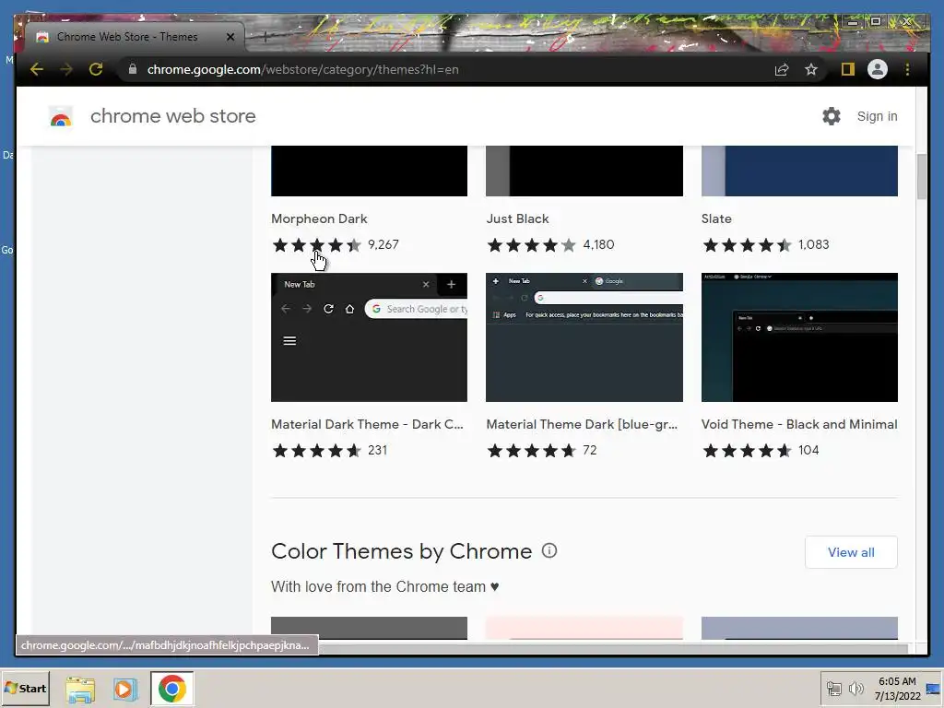Open the volume control in system tray
Image resolution: width=944 pixels, height=708 pixels.
click(x=855, y=688)
